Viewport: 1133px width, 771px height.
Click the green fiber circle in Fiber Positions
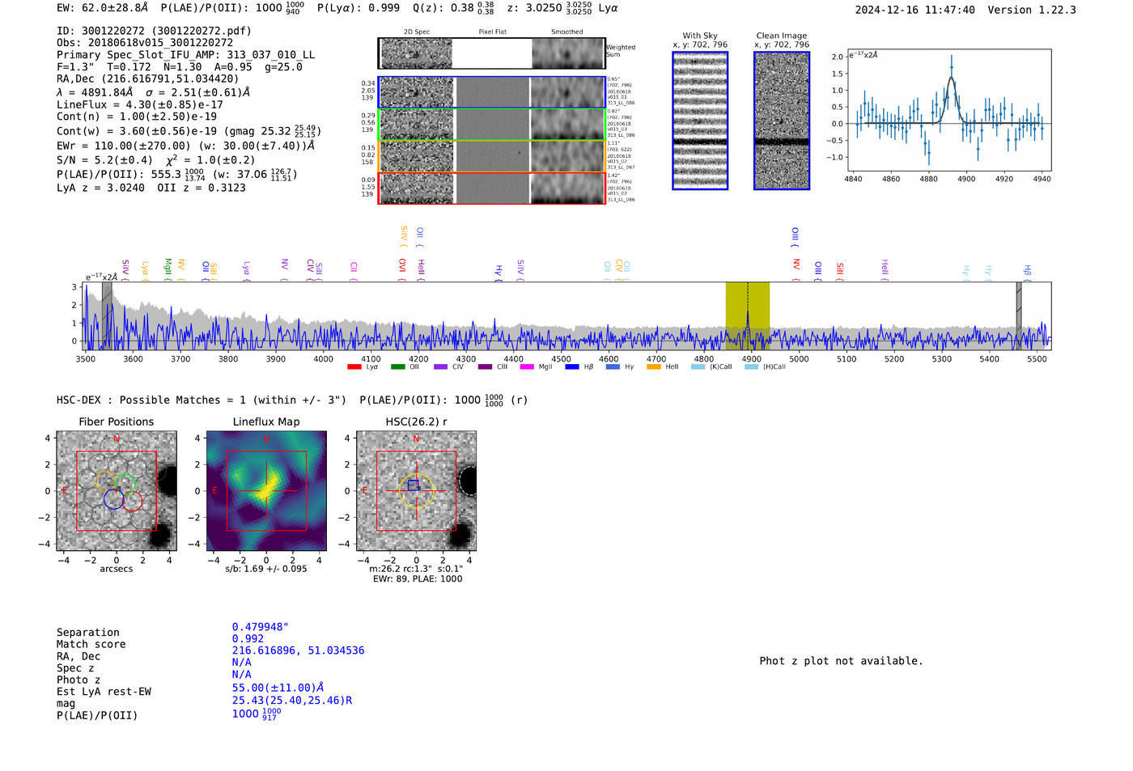pyautogui.click(x=125, y=484)
